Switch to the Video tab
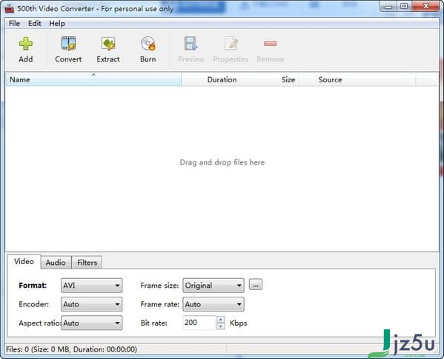 click(24, 262)
